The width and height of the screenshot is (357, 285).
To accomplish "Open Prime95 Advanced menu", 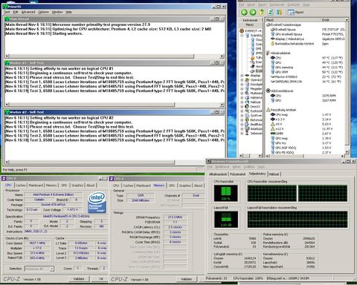I will (x=28, y=12).
